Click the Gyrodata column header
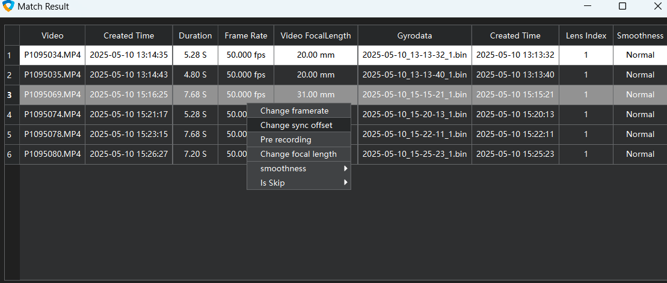Viewport: 667px width, 283px height. point(414,35)
